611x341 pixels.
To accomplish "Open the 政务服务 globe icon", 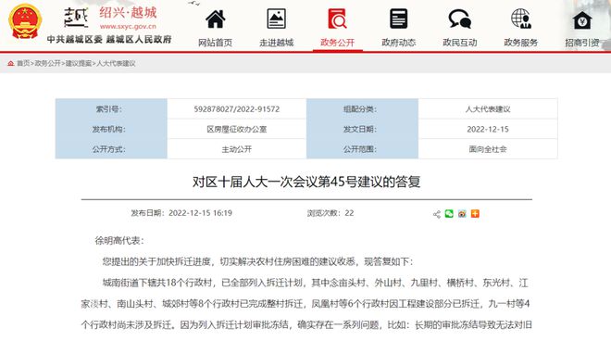I will click(521, 19).
